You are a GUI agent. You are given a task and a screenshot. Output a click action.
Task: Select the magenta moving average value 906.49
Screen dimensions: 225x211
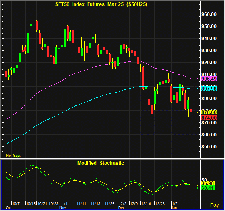(209, 79)
